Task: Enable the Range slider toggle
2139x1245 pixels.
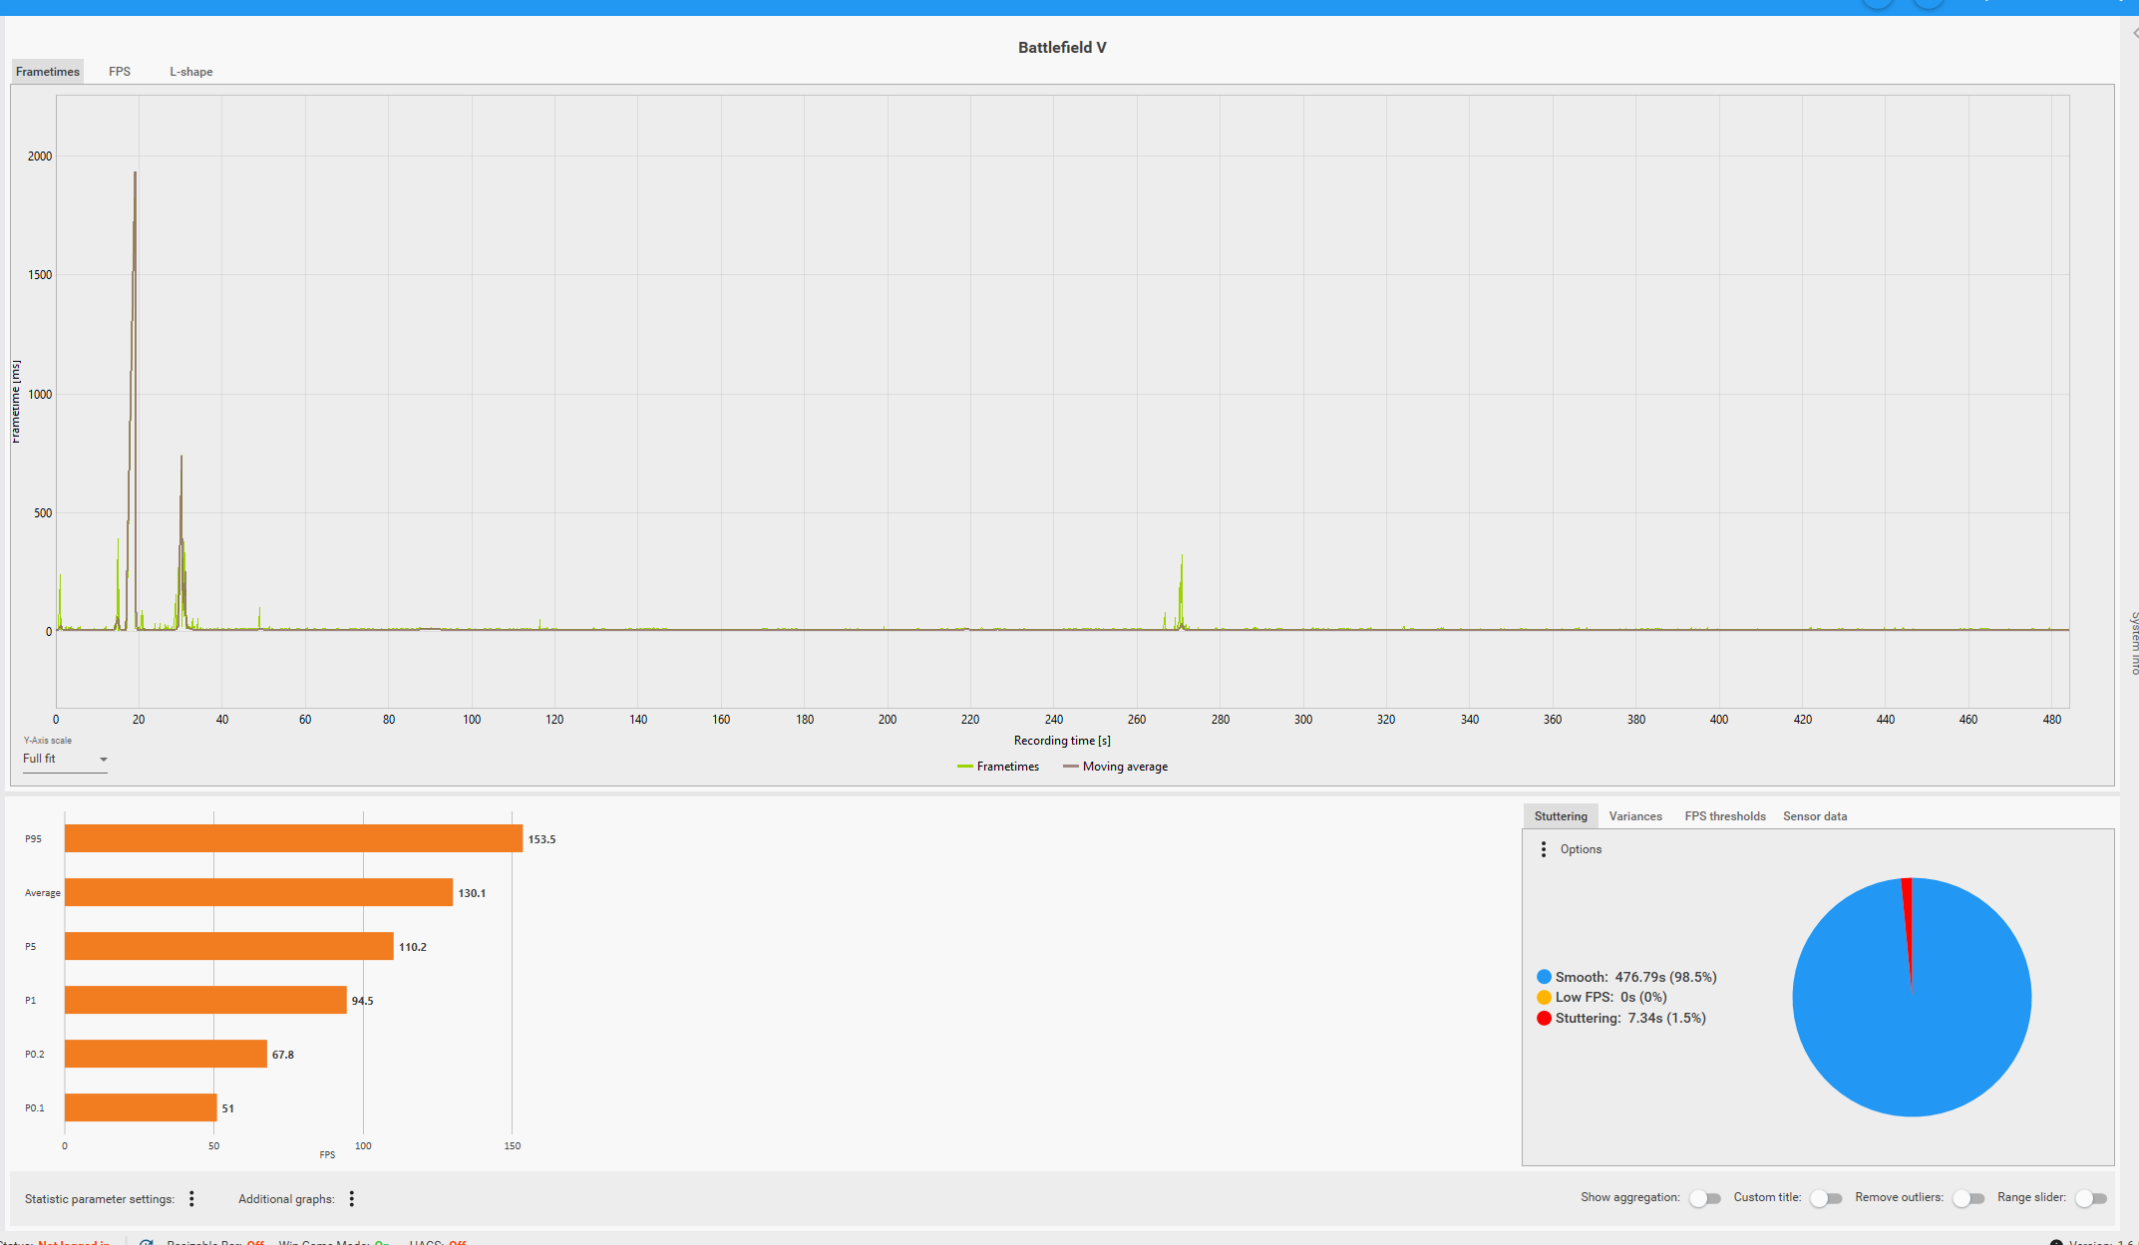Action: [2091, 1198]
